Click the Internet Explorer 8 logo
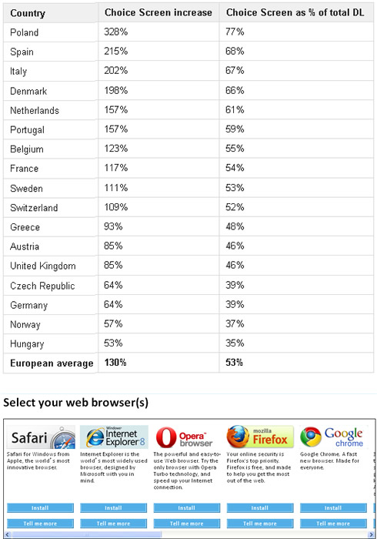Image resolution: width=377 pixels, height=539 pixels. click(x=114, y=437)
